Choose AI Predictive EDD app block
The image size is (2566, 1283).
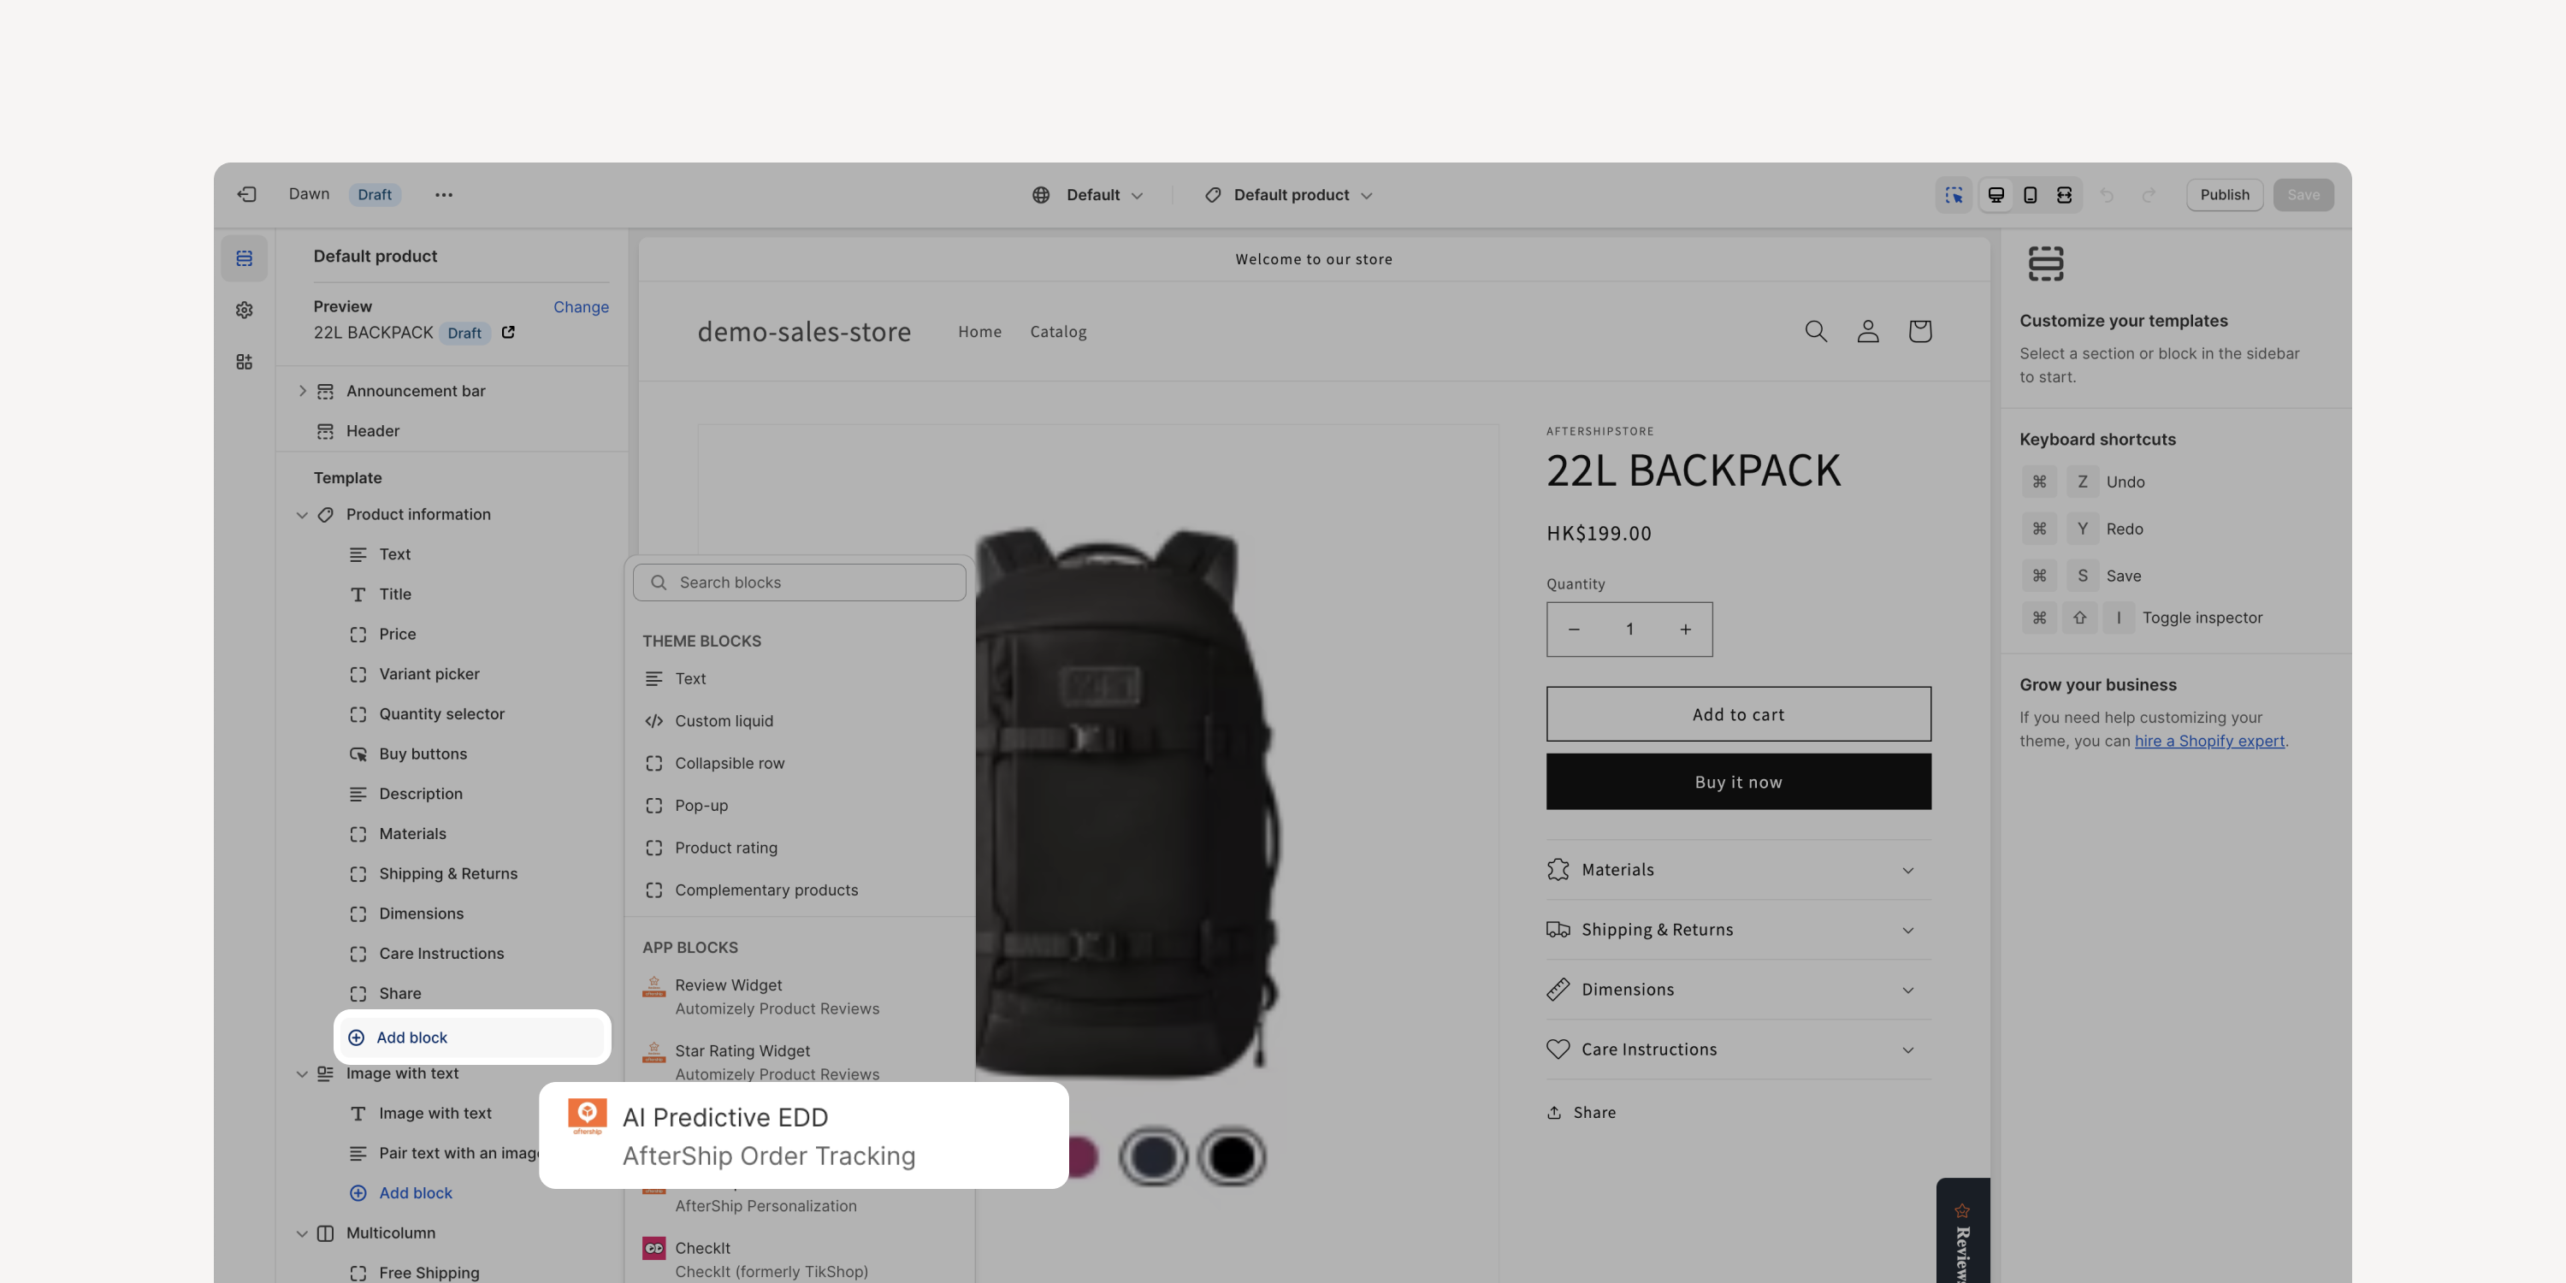point(803,1134)
